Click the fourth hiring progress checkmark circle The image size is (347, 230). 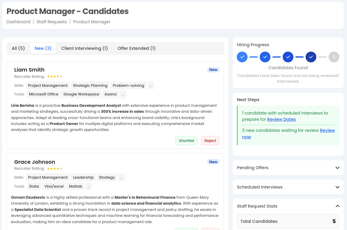(311, 57)
